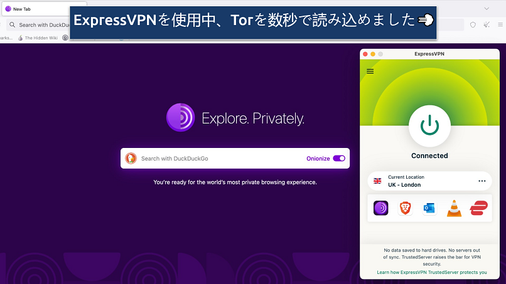Click the Tor shield security level icon
Screen dimensions: 506x284
coord(473,25)
